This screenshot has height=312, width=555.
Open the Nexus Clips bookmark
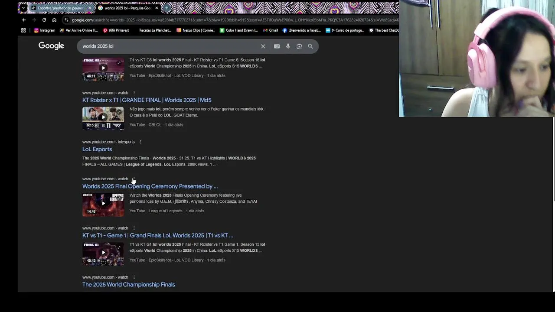click(196, 30)
